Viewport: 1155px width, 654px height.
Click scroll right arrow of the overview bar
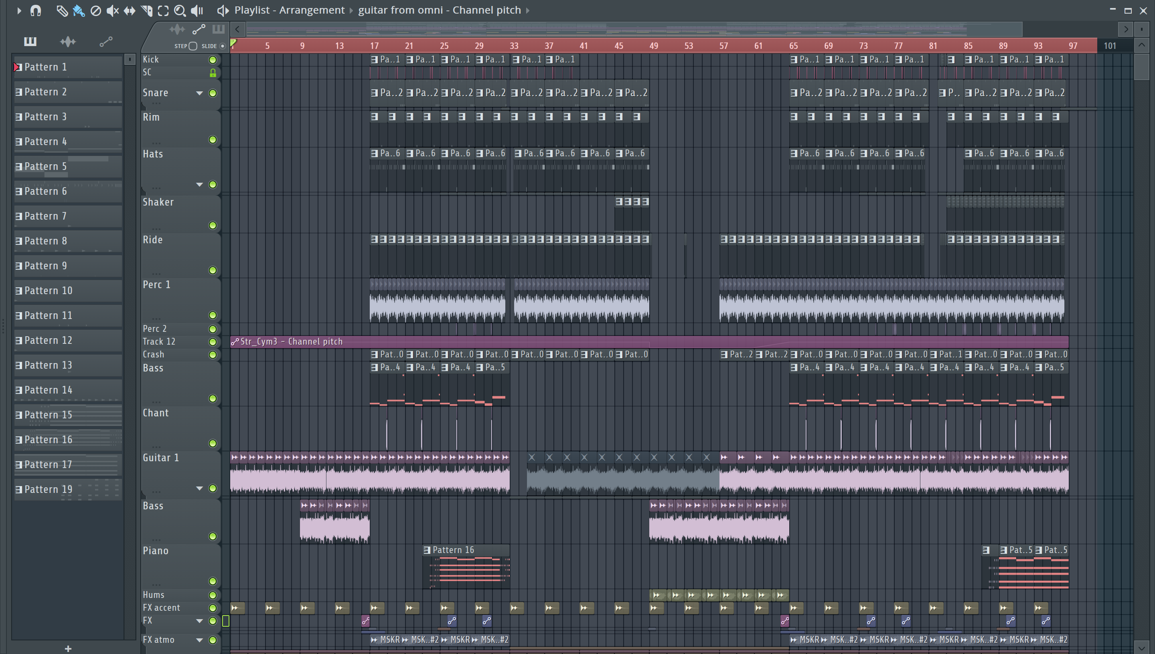(x=1126, y=30)
